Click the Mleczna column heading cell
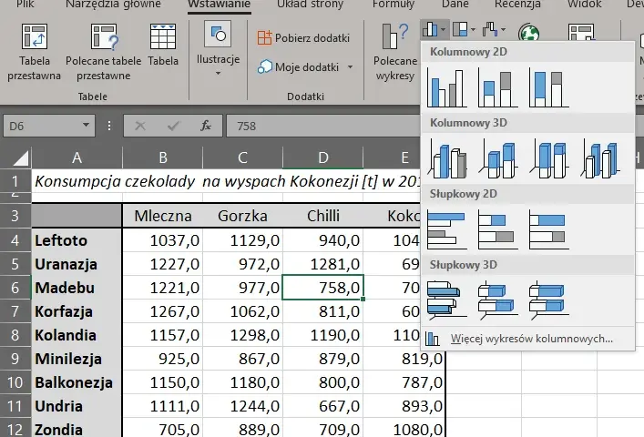Viewport: 644px width, 437px height. coord(163,216)
